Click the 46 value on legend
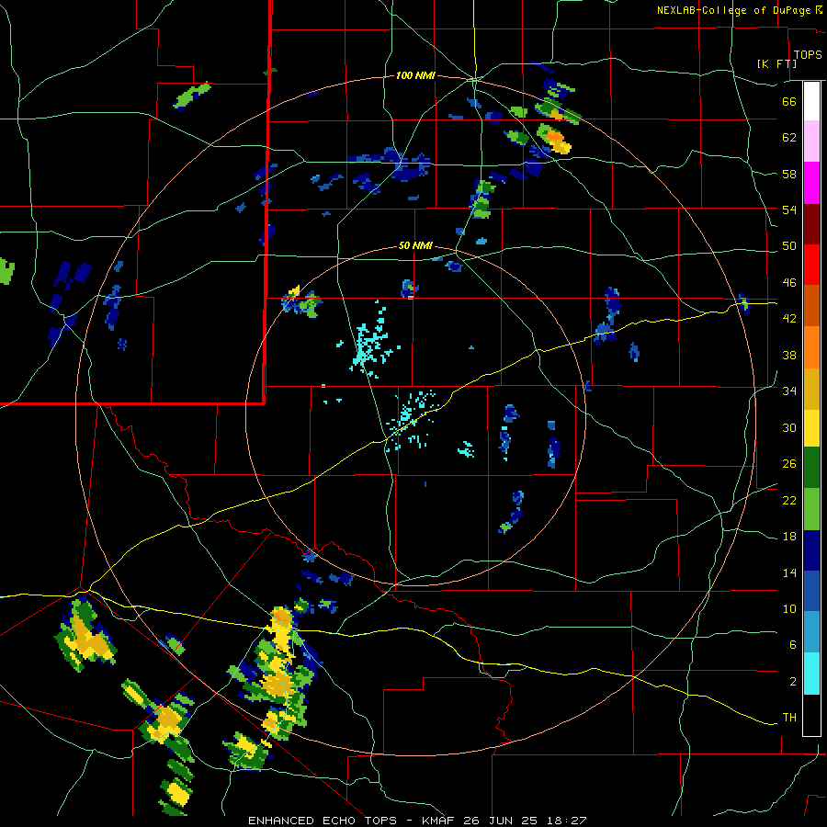 click(x=789, y=283)
